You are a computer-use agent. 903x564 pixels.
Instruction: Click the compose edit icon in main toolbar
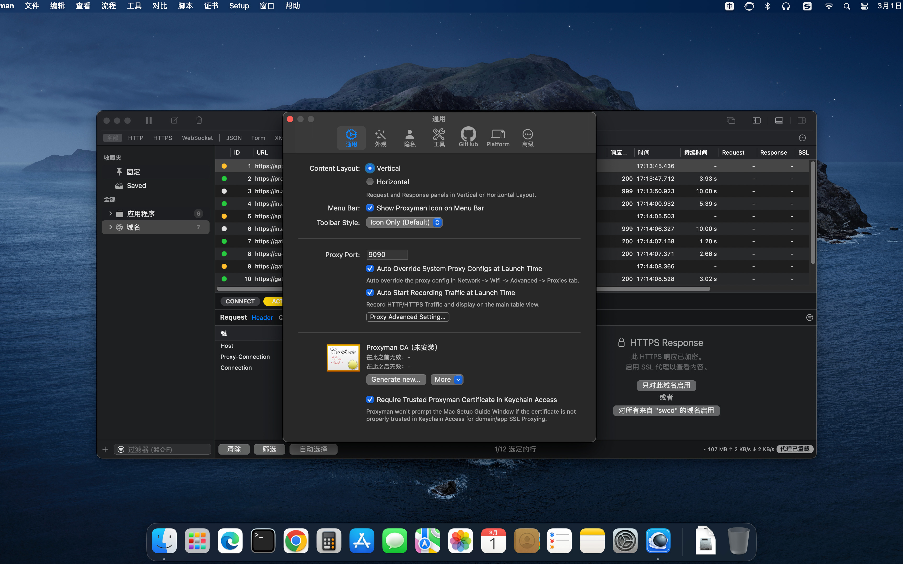pos(174,120)
